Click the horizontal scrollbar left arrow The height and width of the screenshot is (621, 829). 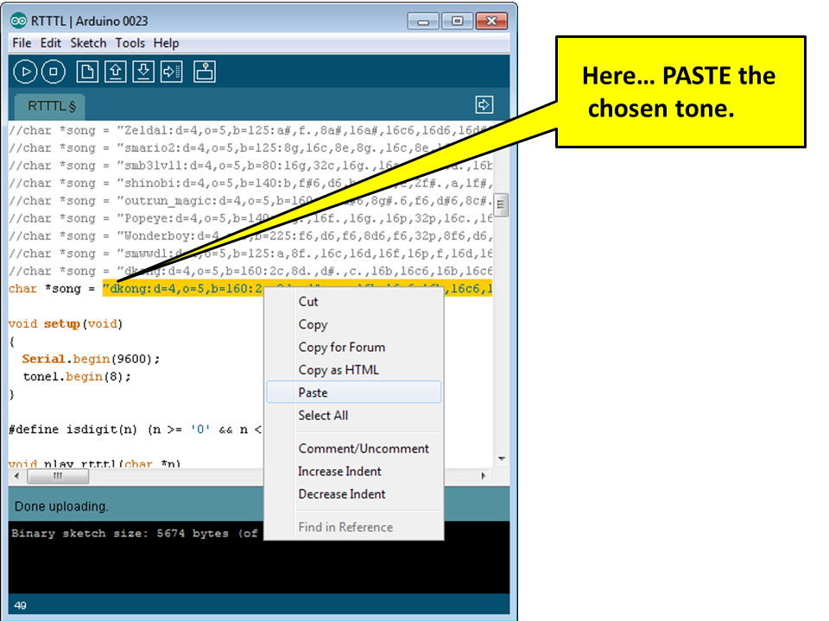(17, 476)
